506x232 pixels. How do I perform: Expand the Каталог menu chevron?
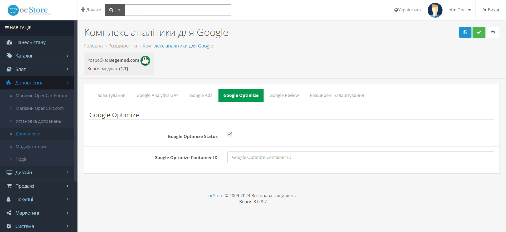pos(67,56)
